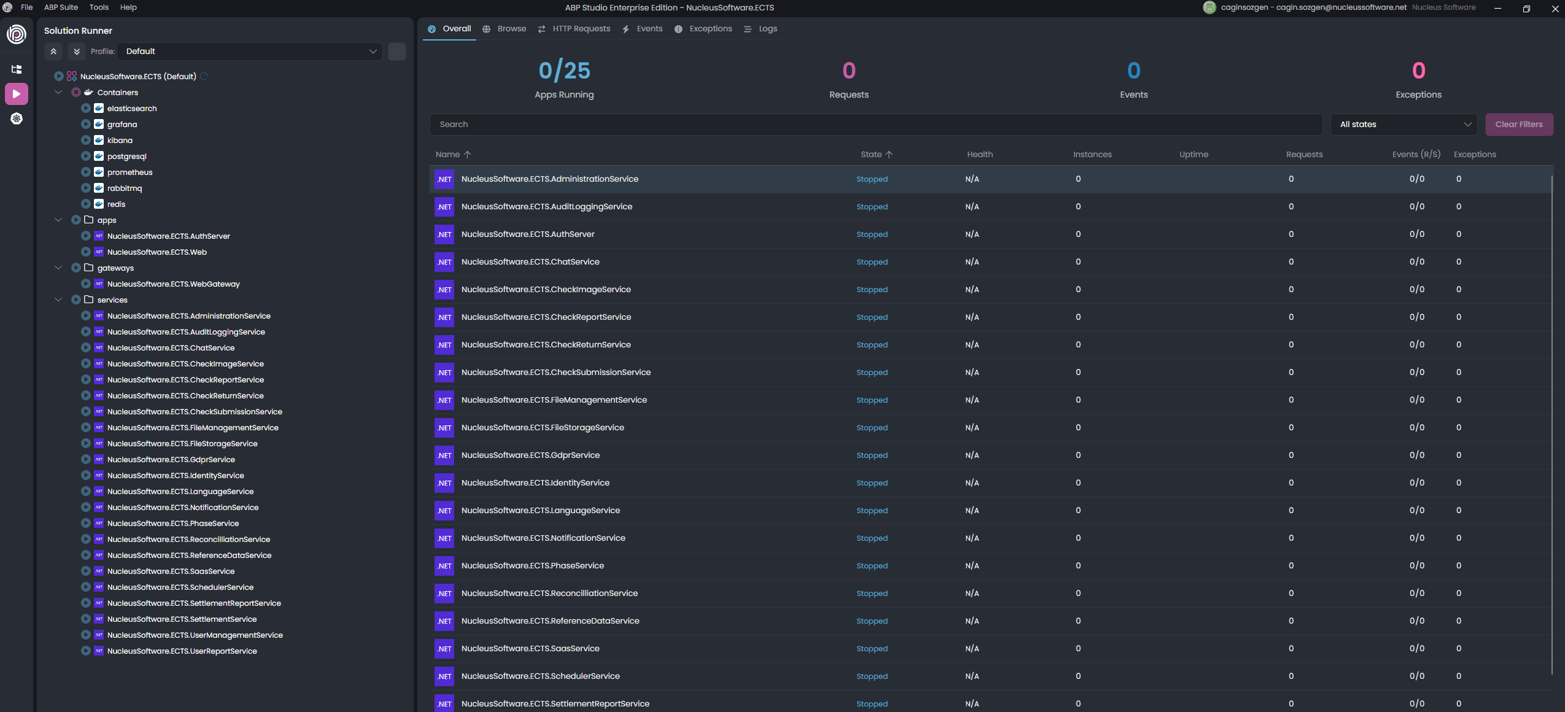Open the ABP Suite menu
Viewport: 1565px width, 712px height.
pyautogui.click(x=61, y=7)
